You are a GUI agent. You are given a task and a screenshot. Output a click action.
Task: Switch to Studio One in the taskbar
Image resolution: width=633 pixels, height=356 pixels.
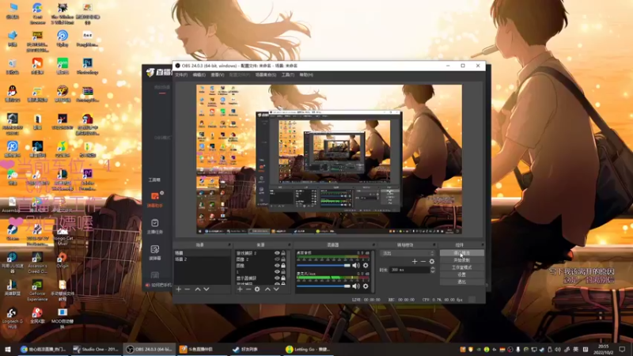coord(96,350)
